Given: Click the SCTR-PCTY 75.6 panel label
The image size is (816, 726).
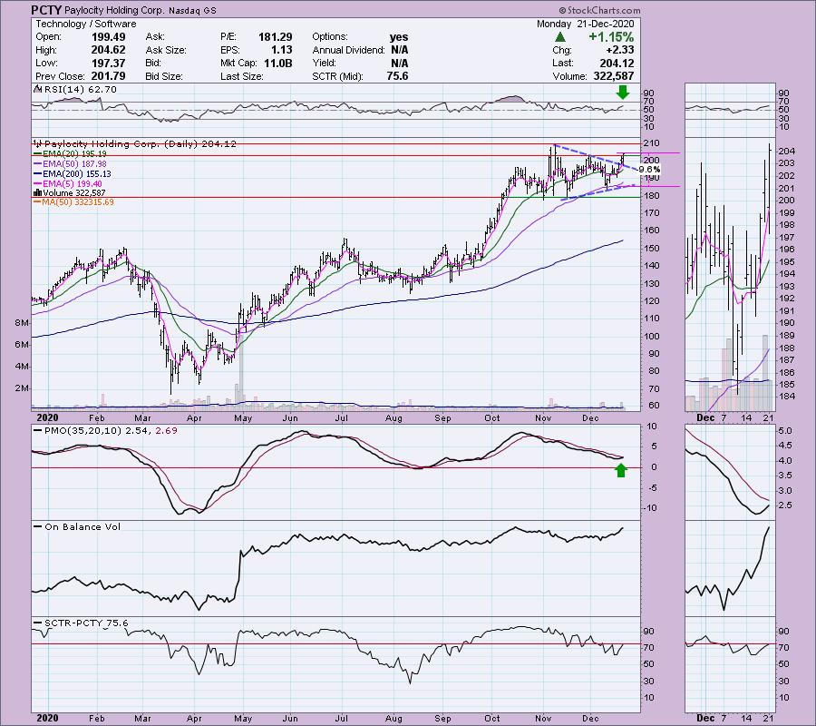Looking at the screenshot, I should [86, 623].
